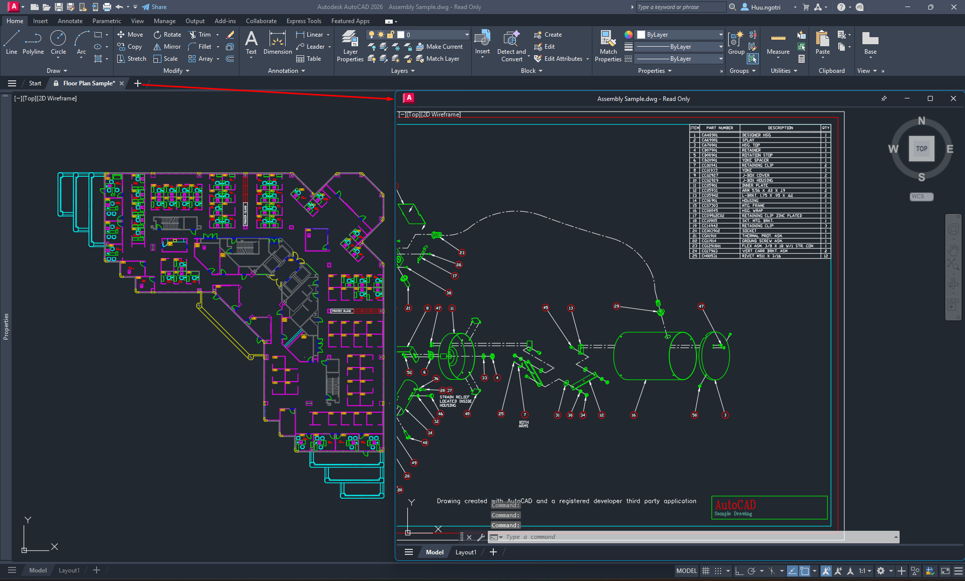
Task: Click the Clean Screen icon
Action: [945, 571]
